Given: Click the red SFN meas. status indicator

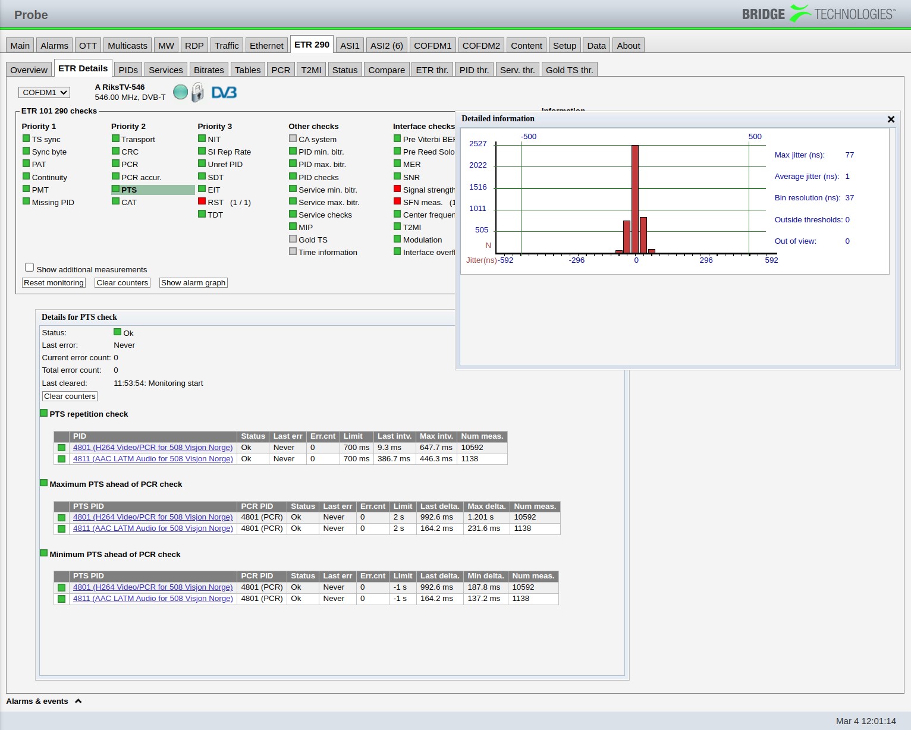Looking at the screenshot, I should [397, 202].
